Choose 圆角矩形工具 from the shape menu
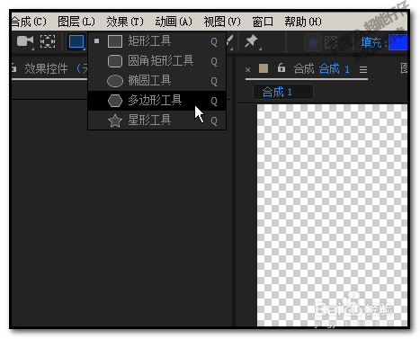The height and width of the screenshot is (339, 420). point(156,61)
